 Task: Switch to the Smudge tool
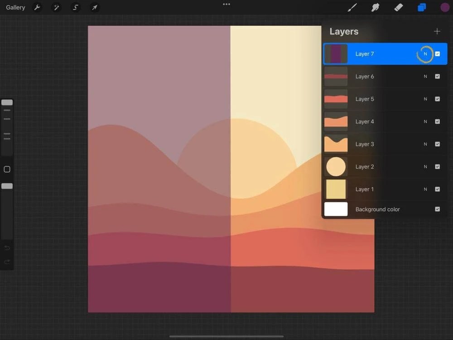[376, 7]
